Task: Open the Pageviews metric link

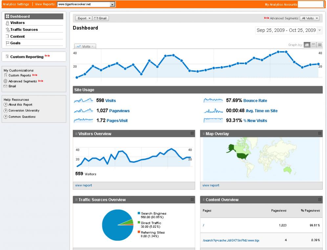Action: [119, 111]
